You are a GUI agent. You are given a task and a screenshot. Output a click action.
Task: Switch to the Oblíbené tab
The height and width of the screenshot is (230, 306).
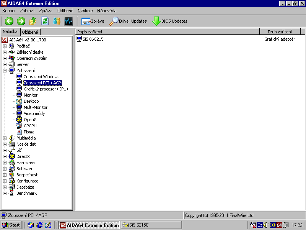click(30, 32)
